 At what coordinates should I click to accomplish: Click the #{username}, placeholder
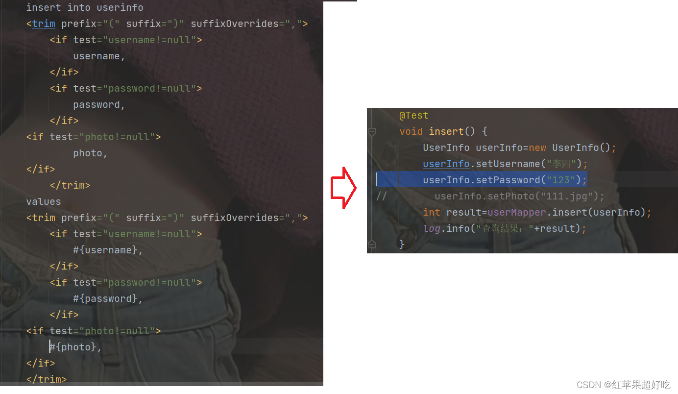108,250
